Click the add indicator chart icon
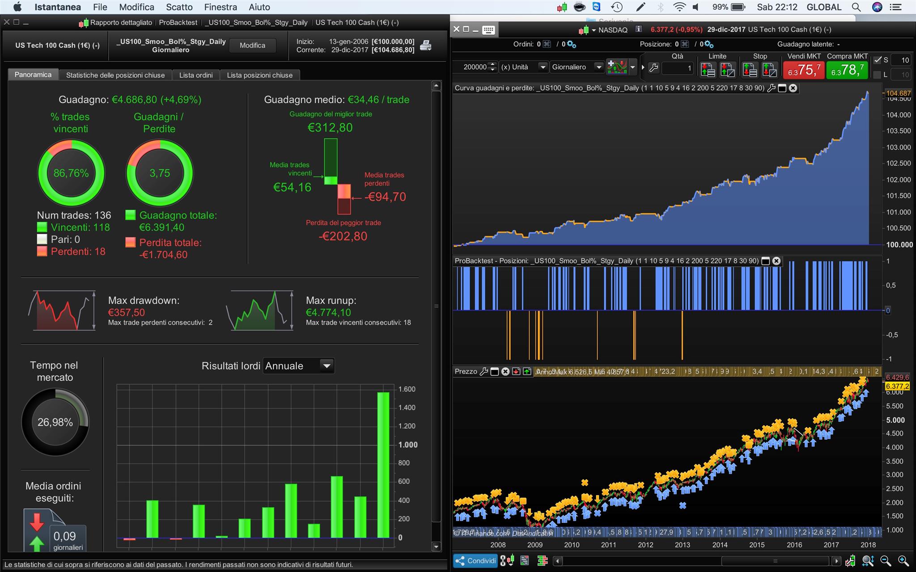Screen dimensions: 916x572 click(x=617, y=67)
